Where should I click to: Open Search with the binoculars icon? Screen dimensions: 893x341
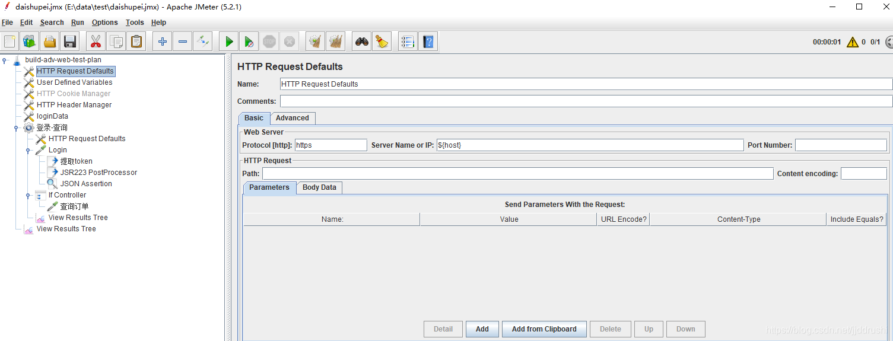click(x=362, y=42)
